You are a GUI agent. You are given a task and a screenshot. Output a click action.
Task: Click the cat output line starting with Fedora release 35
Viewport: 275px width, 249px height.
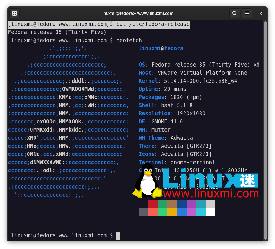point(57,32)
